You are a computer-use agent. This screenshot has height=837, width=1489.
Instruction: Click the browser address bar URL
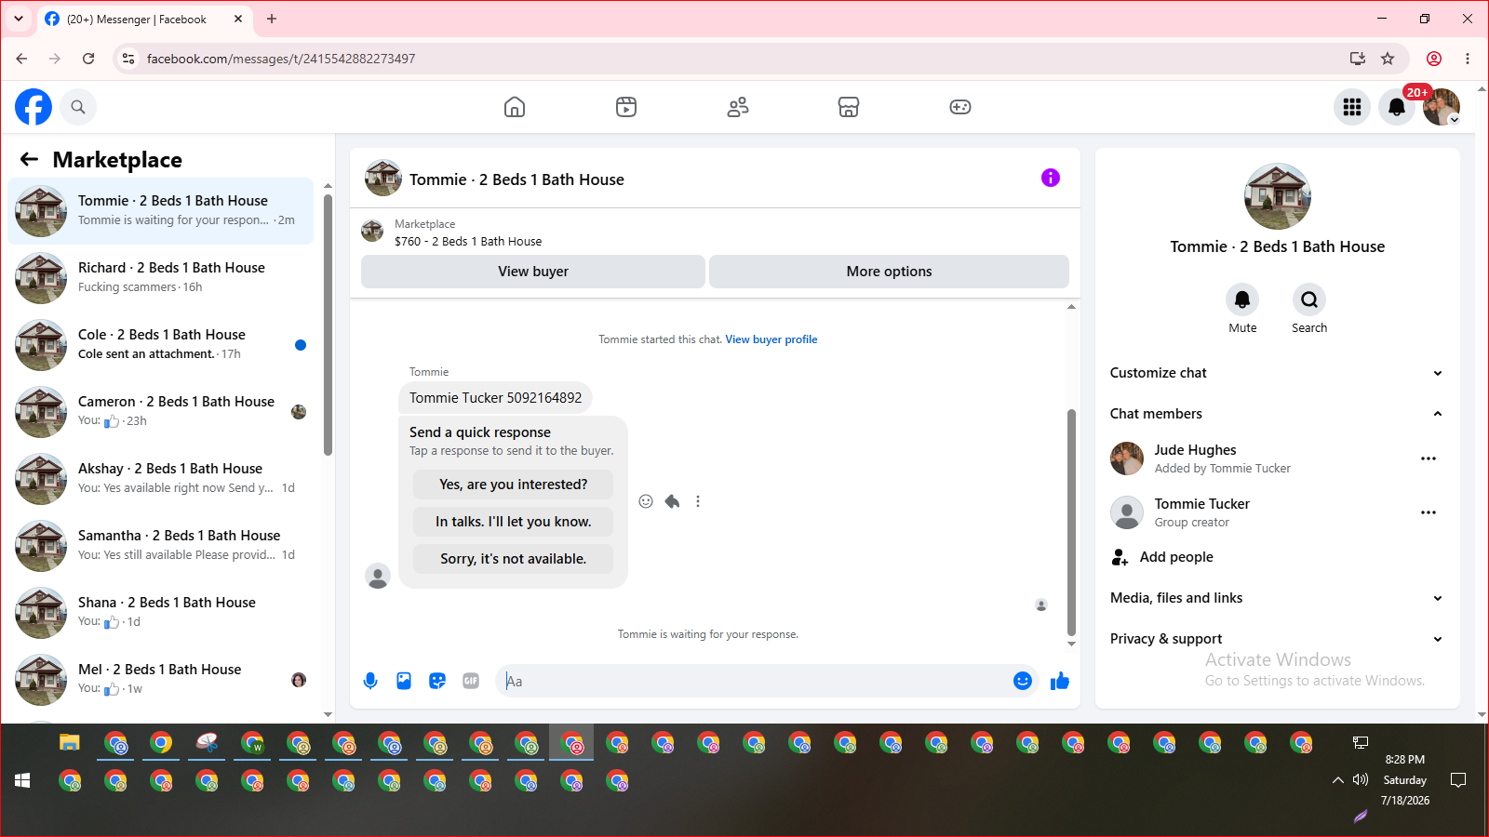pos(281,59)
